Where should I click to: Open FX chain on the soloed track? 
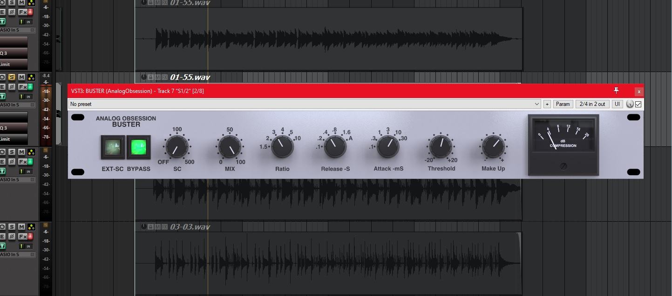click(x=22, y=87)
